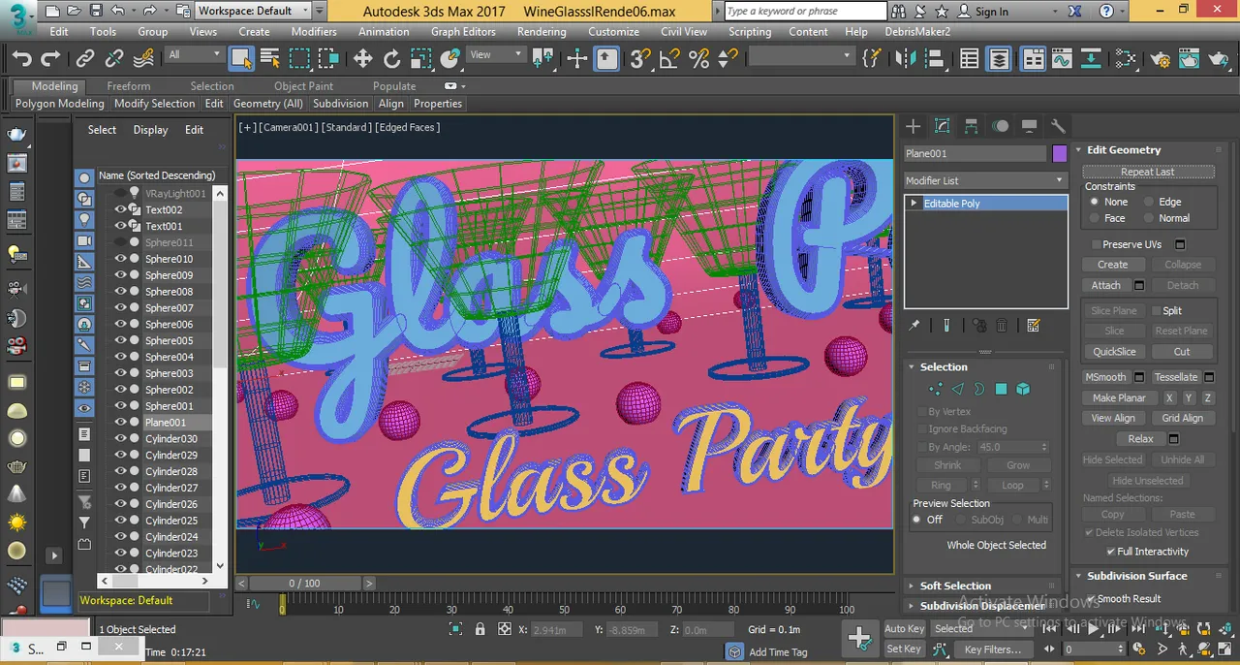Open the Civil View menu

tap(684, 31)
